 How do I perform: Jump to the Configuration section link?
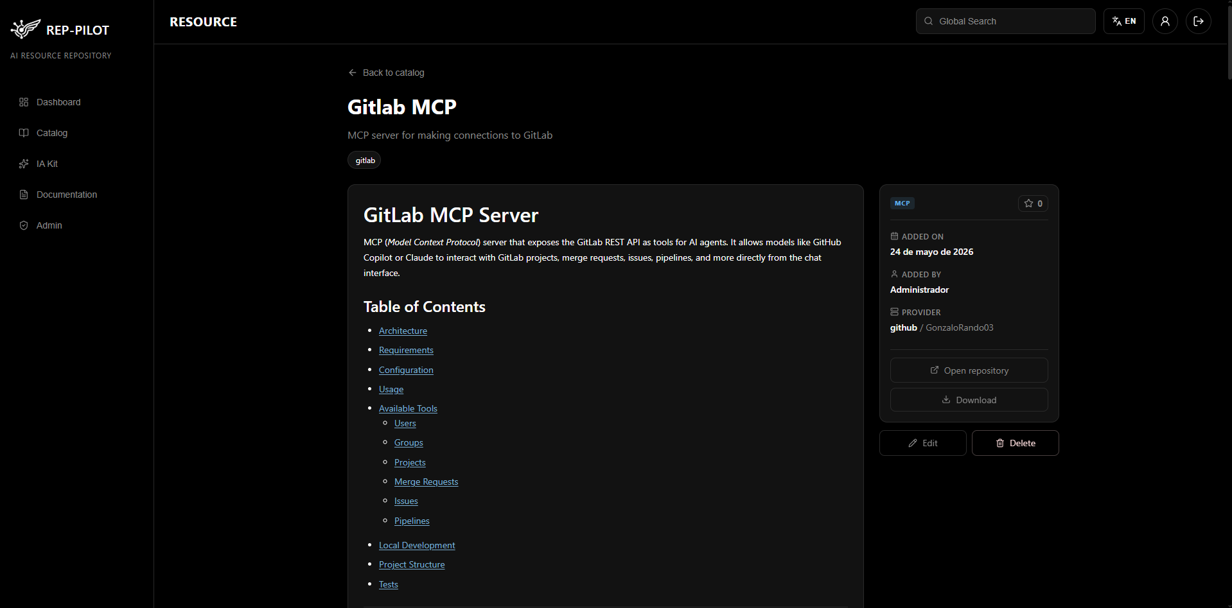click(x=406, y=370)
